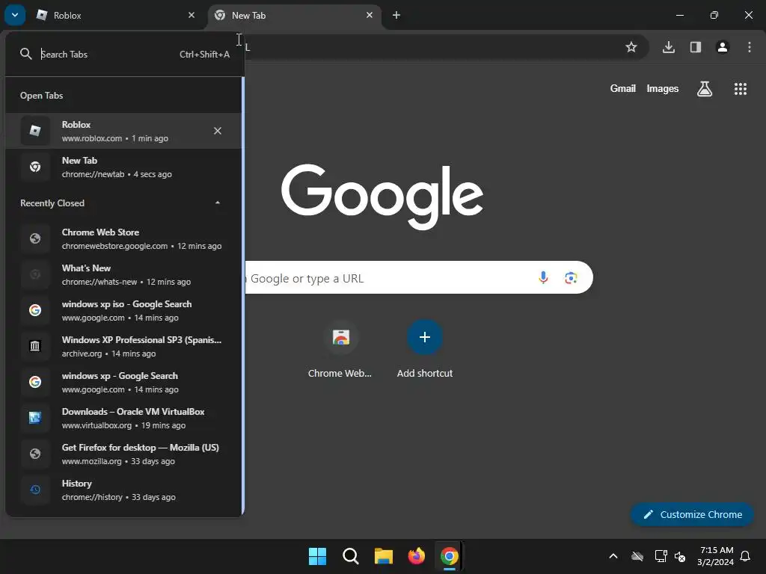Screen dimensions: 766x574
Task: Open Chrome three-dot menu
Action: 750,47
